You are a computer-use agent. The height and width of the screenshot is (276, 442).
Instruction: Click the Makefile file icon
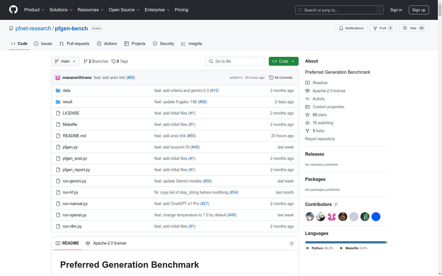click(58, 124)
